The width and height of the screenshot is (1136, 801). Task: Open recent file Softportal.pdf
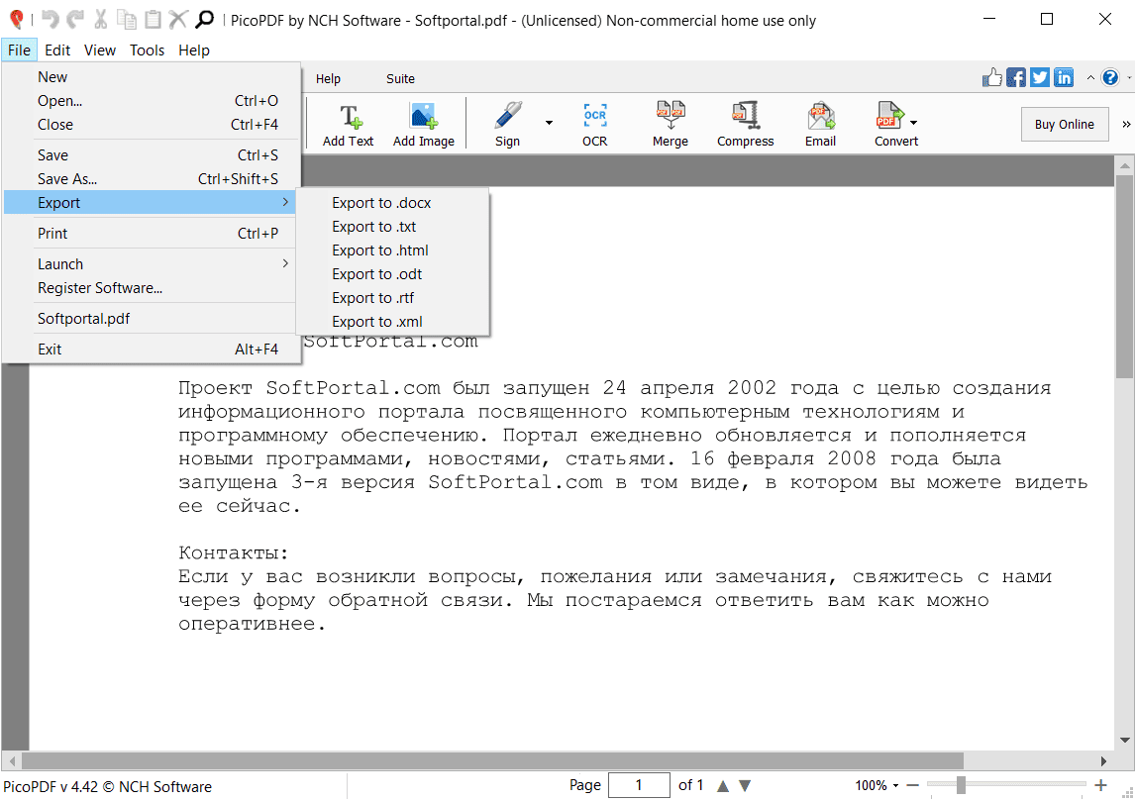152,318
